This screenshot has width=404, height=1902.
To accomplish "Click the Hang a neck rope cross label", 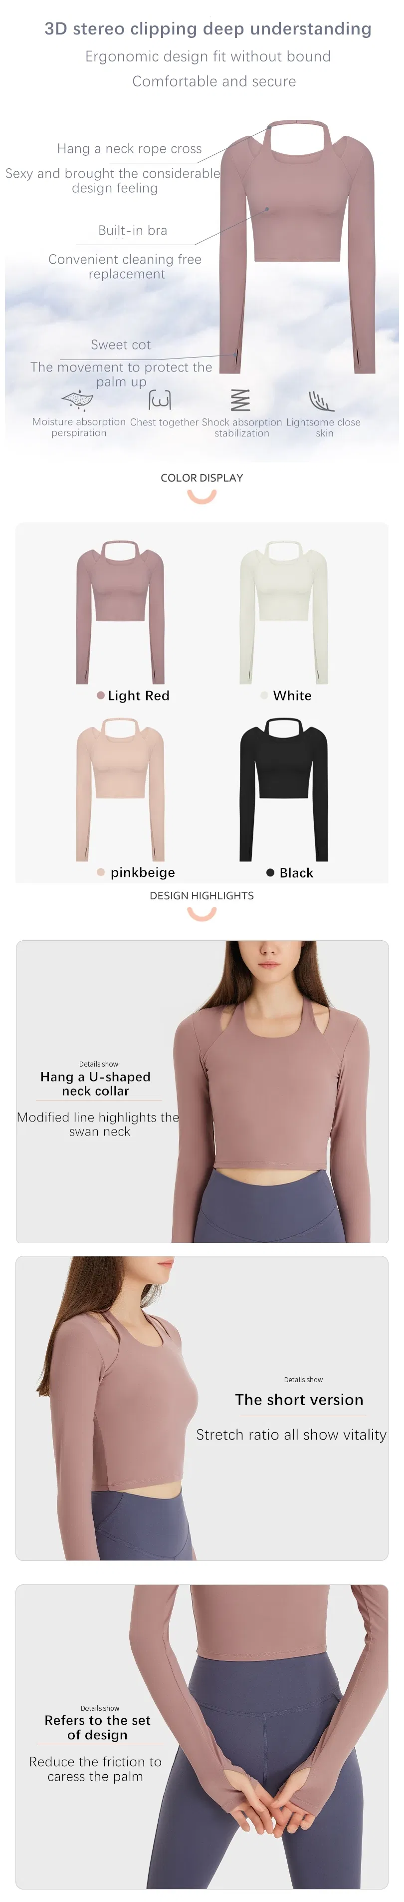I will click(x=130, y=148).
